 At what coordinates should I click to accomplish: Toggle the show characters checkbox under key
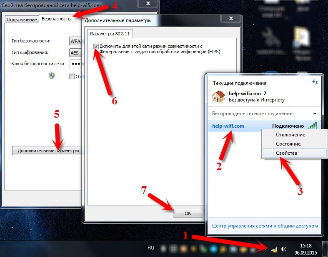click(x=72, y=77)
